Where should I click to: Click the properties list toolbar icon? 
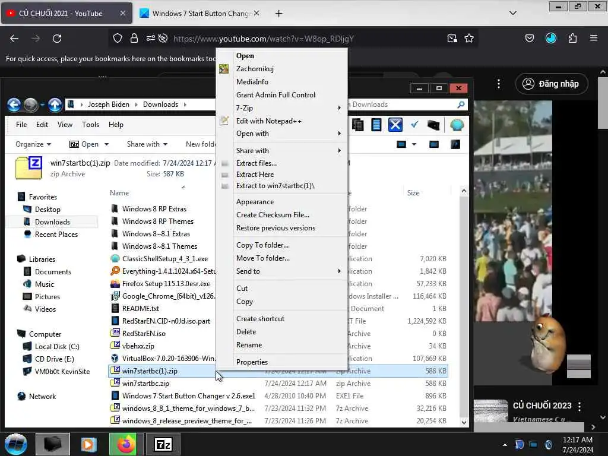click(376, 125)
